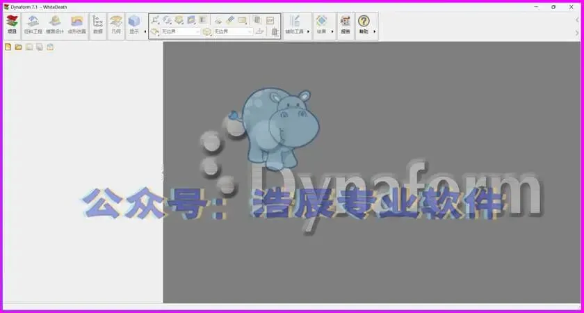
Task: Click the rotate view icon in view toolbar
Action: (x=168, y=19)
